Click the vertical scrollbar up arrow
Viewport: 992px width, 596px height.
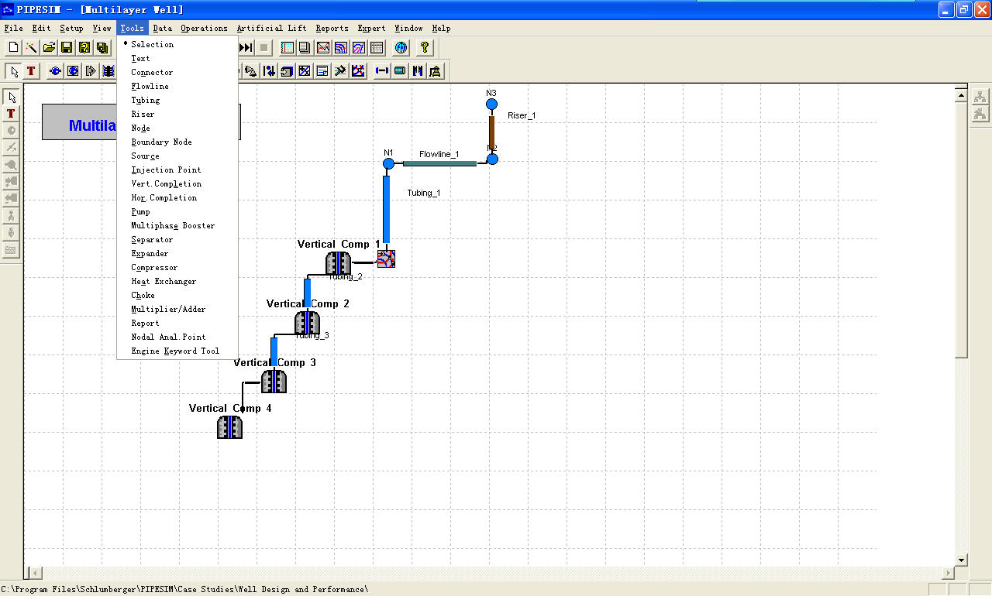961,96
